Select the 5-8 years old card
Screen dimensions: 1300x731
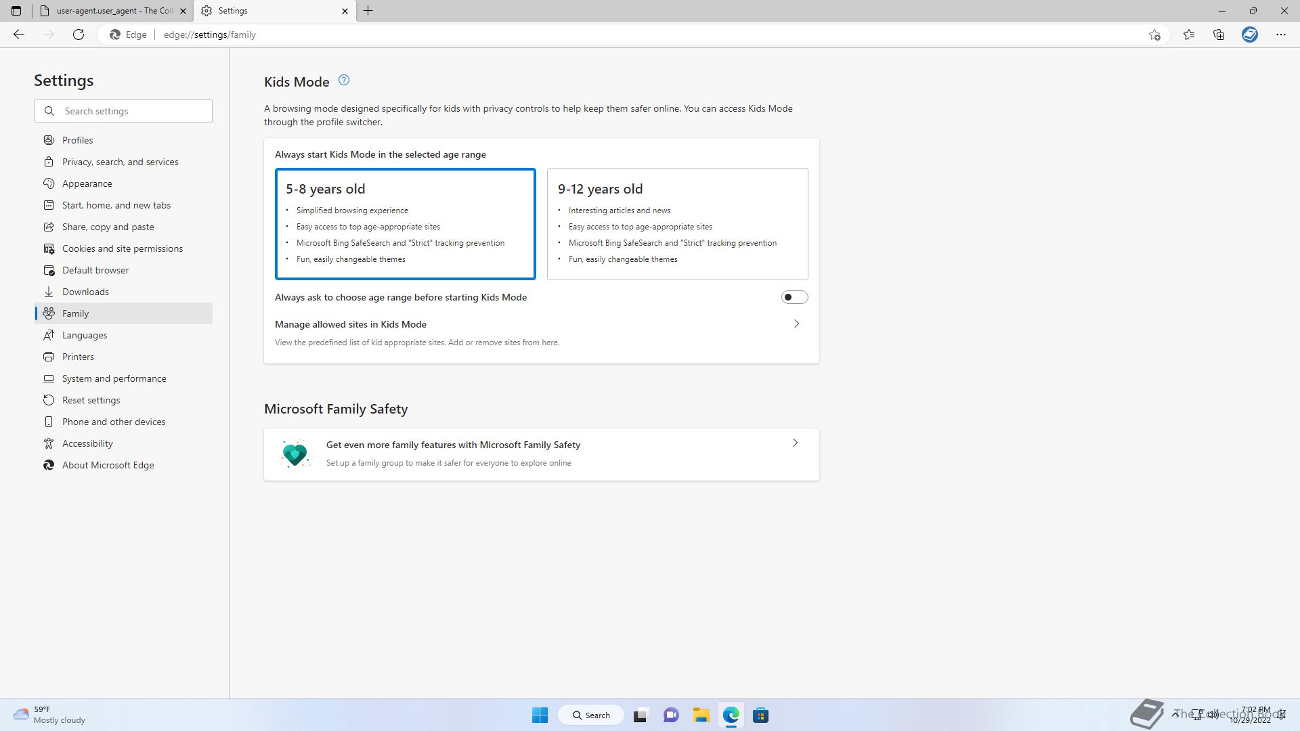[406, 223]
